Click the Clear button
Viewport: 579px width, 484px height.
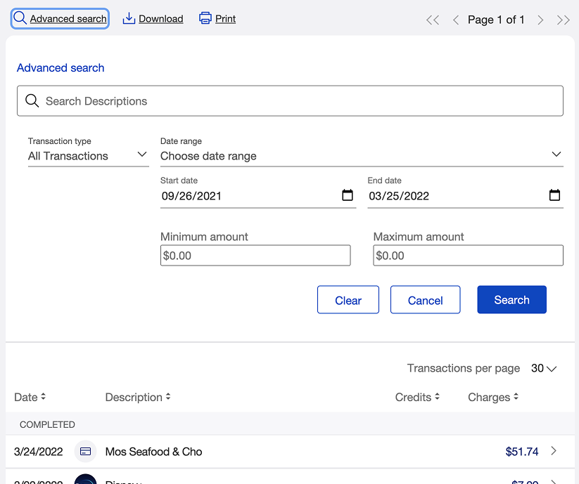coord(348,300)
